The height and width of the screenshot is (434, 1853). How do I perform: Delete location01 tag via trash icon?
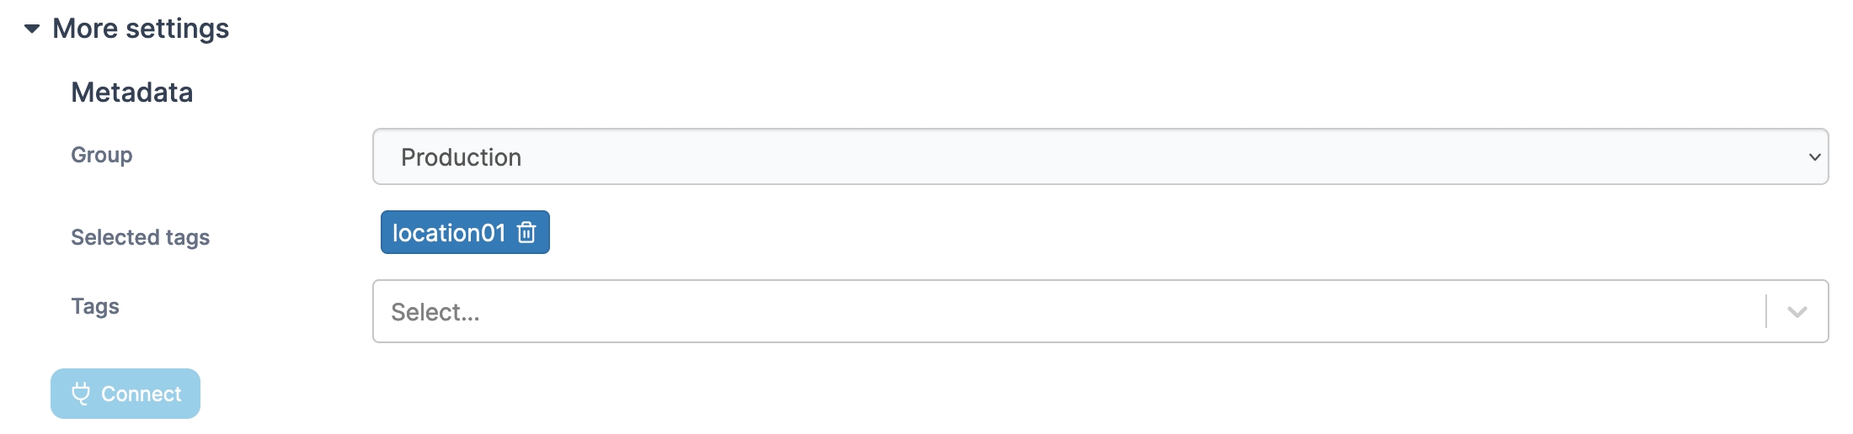pos(526,232)
